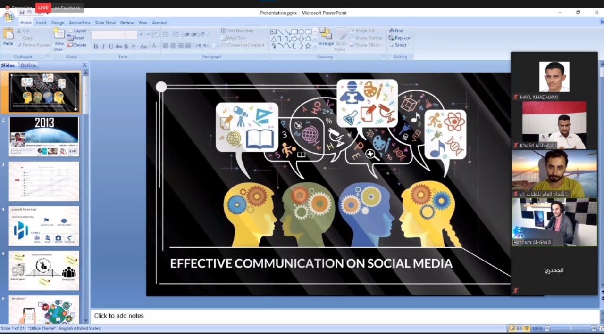
Task: Open the Animations ribbon tab
Action: coord(79,23)
